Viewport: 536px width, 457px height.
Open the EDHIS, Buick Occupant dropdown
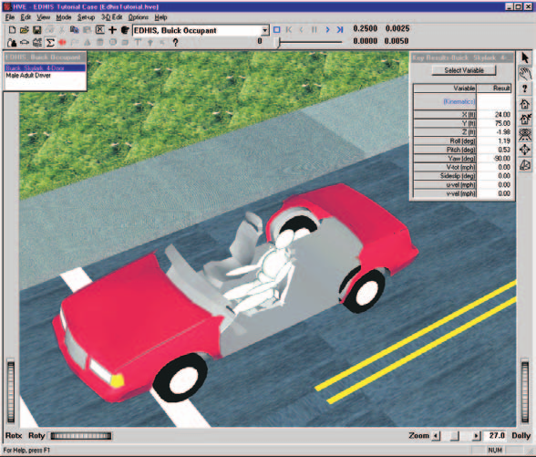265,30
